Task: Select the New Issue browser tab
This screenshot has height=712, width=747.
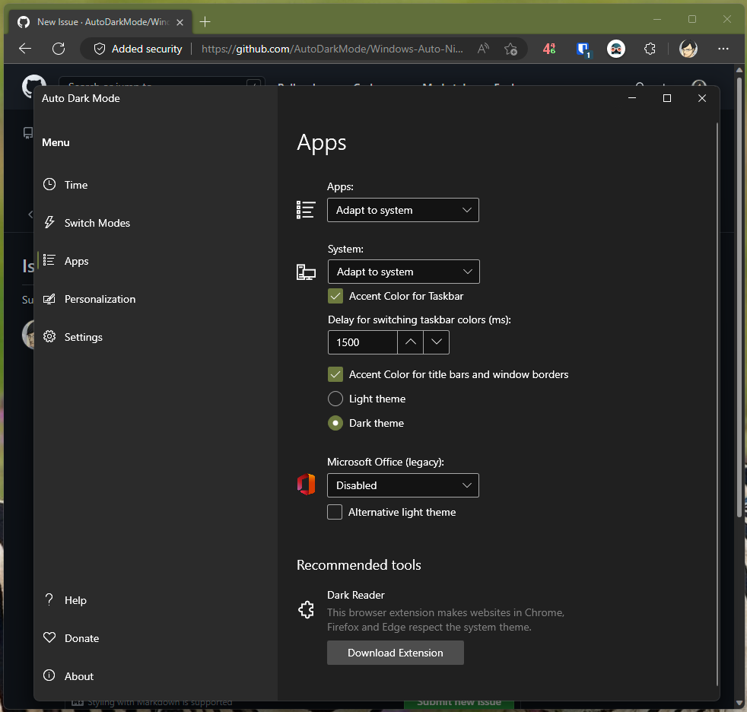Action: pos(100,22)
